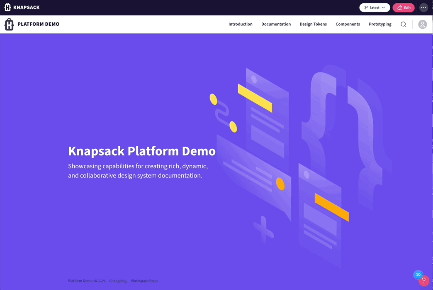The height and width of the screenshot is (290, 433).
Task: Click the Platform Demo v0.1.24 version link
Action: [x=86, y=281]
